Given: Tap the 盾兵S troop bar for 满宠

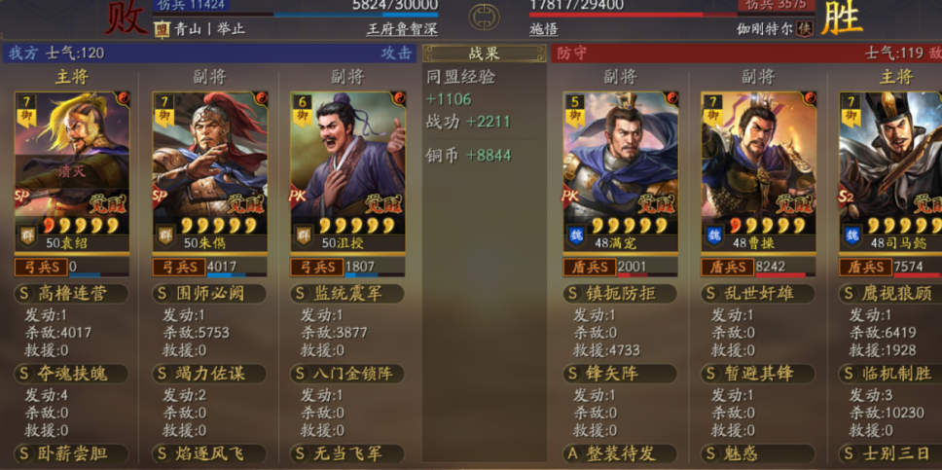Looking at the screenshot, I should [x=621, y=267].
